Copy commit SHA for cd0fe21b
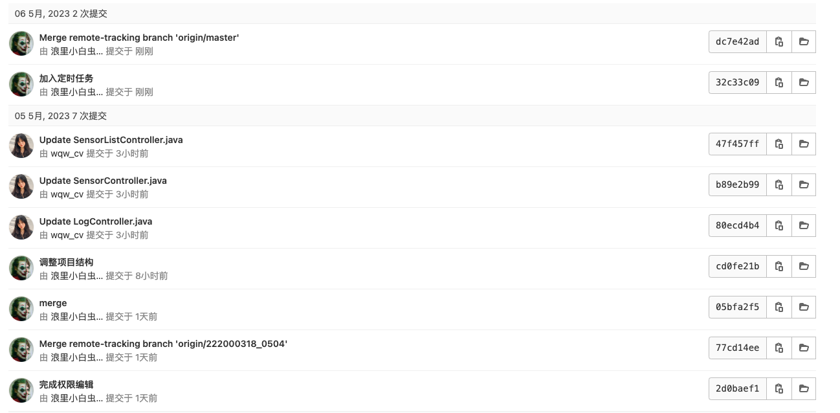Image resolution: width=840 pixels, height=413 pixels. click(x=779, y=266)
